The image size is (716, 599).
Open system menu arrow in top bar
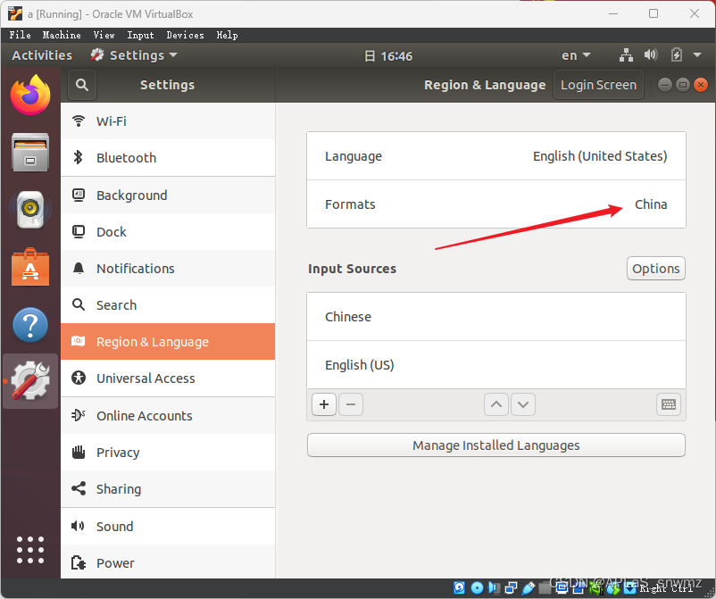697,55
